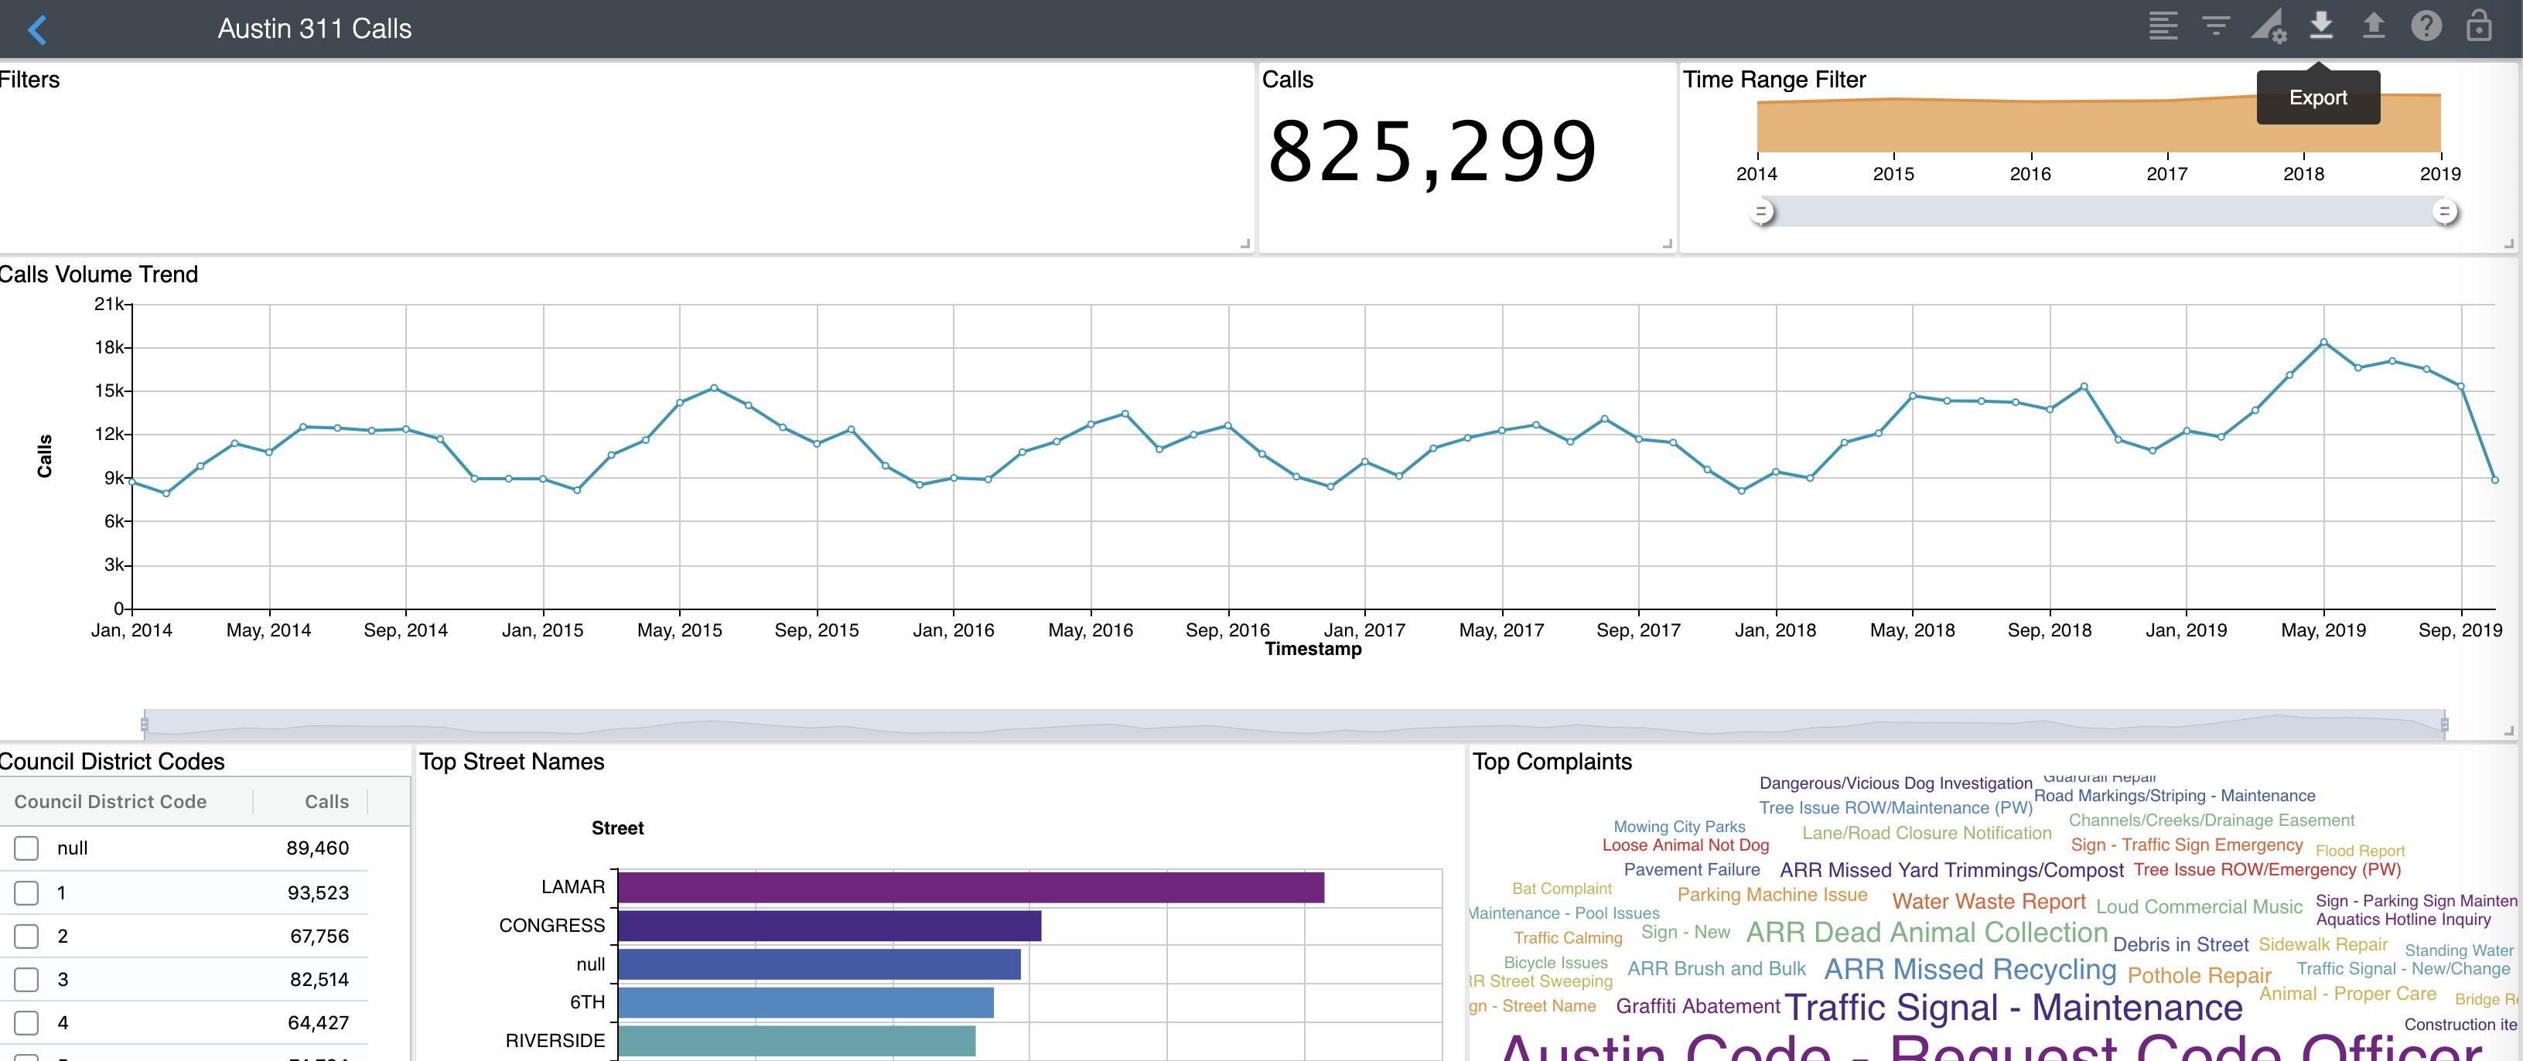The width and height of the screenshot is (2523, 1061).
Task: Toggle the open padlock lock icon
Action: (2479, 25)
